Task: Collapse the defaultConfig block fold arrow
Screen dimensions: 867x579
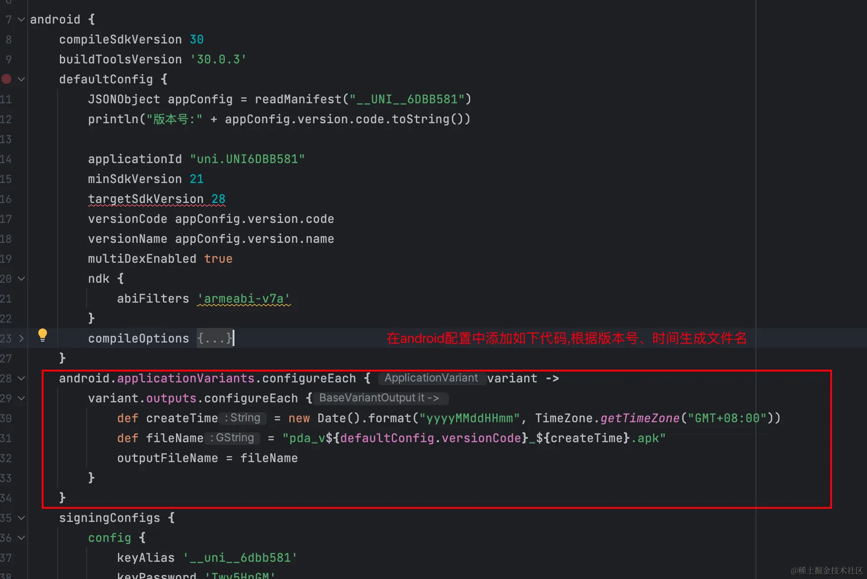Action: point(21,79)
